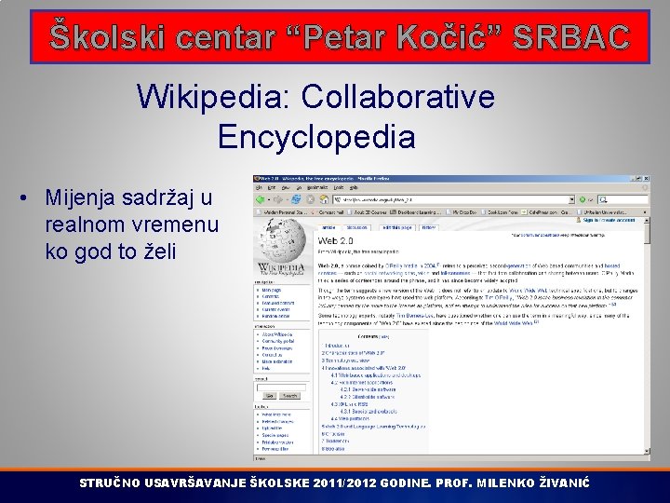Click the Upload file toolbox link
The width and height of the screenshot is (670, 503).
click(x=272, y=428)
